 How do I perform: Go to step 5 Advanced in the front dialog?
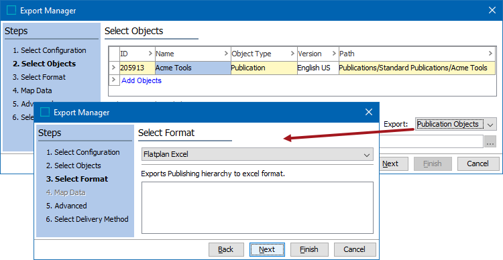[66, 206]
